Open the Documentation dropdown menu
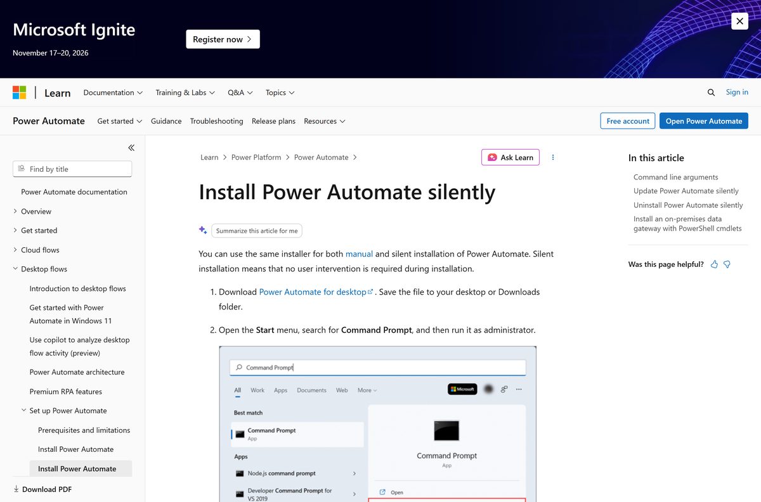Screen dimensions: 761x502 [113, 93]
